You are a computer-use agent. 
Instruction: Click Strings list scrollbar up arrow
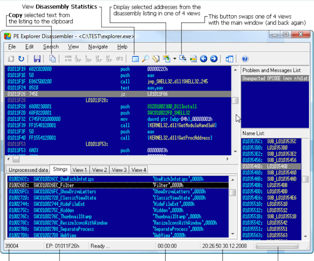[232, 180]
